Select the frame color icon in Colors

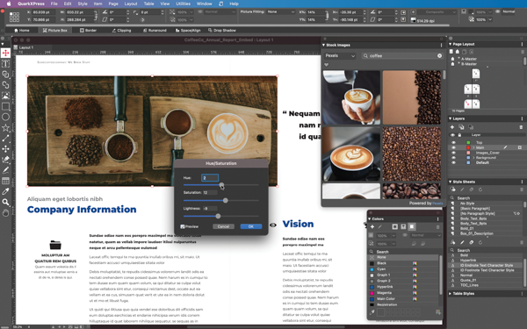[x=395, y=227]
